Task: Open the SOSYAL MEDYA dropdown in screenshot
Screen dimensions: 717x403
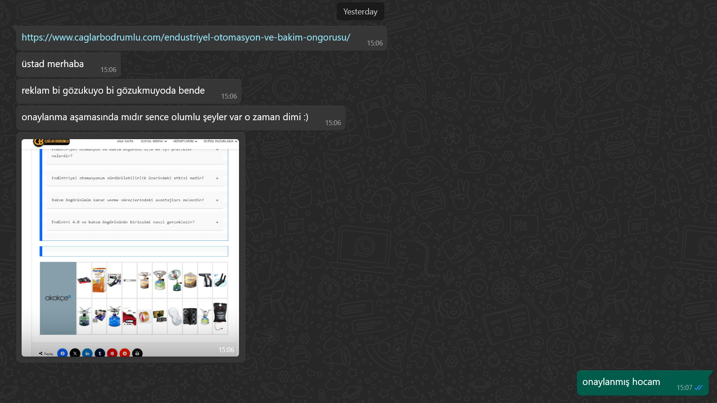Action: click(153, 141)
